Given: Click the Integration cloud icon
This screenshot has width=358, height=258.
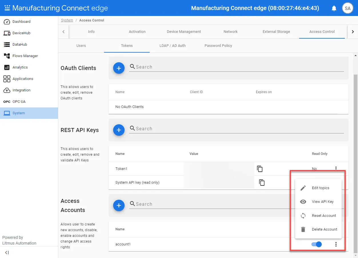Looking at the screenshot, I should point(7,90).
